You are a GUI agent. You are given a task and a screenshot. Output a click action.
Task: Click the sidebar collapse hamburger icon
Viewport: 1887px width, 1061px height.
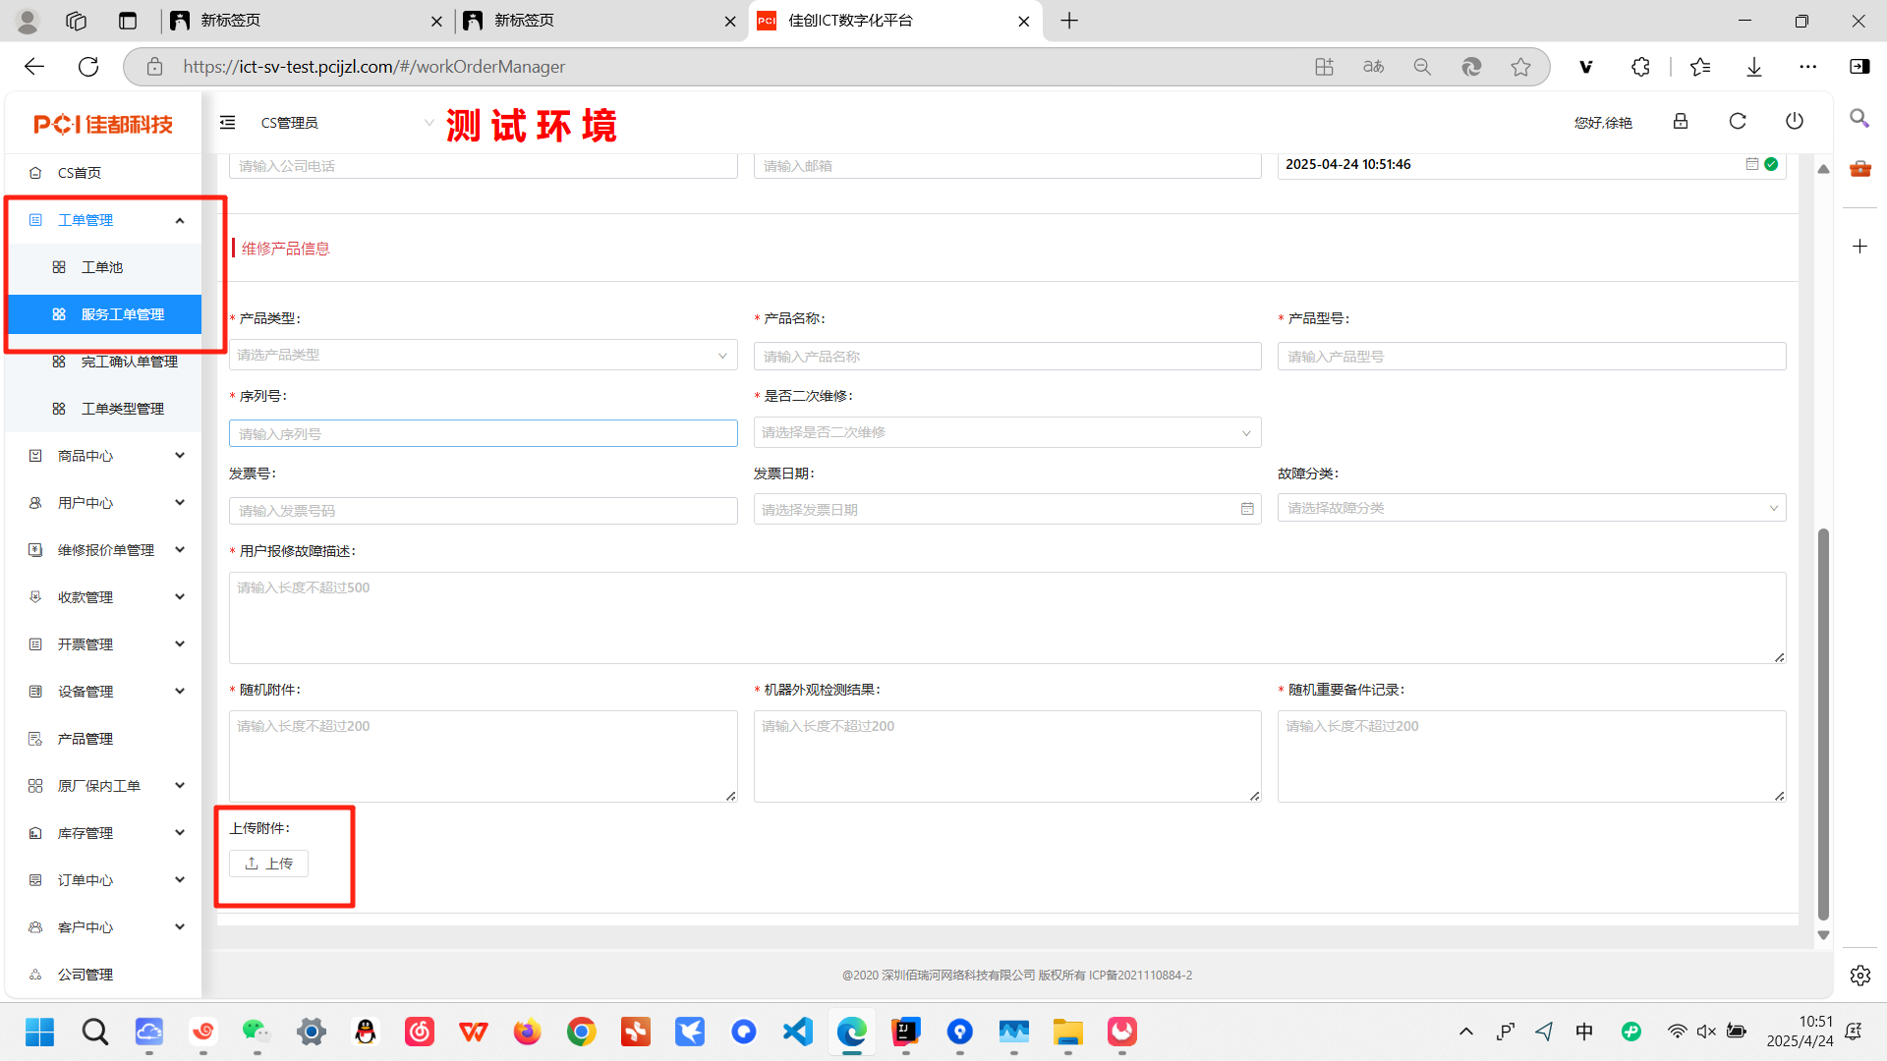(x=227, y=123)
